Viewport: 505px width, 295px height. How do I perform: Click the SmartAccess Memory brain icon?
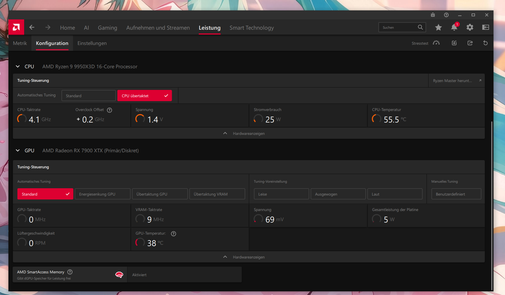[x=119, y=274]
